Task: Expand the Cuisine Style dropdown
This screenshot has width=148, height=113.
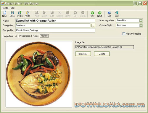Action: tap(141, 25)
